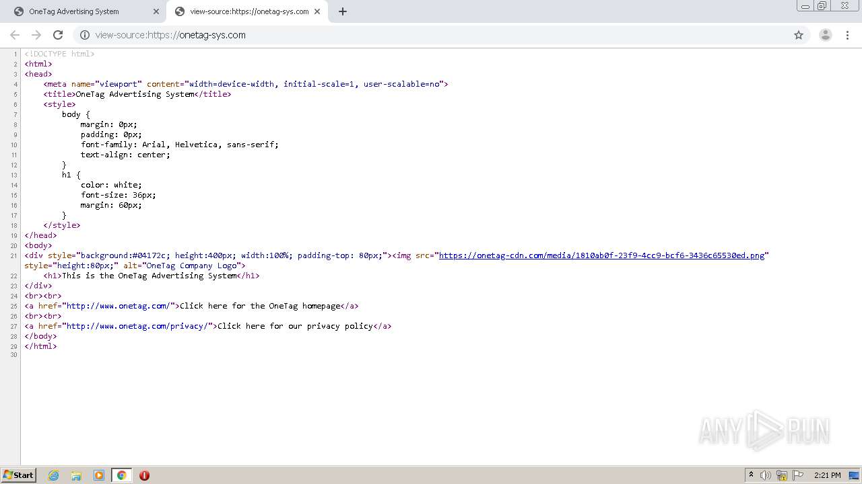This screenshot has height=484, width=862.
Task: Focus the address bar URL field
Action: (x=431, y=35)
